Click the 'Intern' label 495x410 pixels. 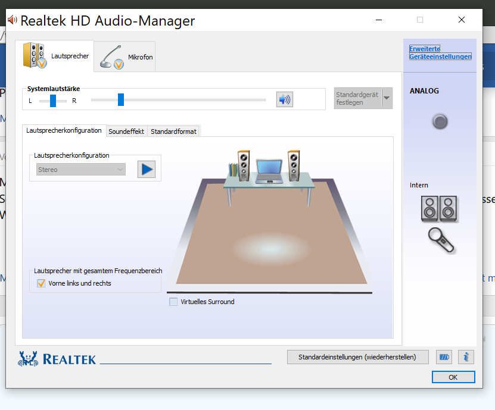click(419, 185)
